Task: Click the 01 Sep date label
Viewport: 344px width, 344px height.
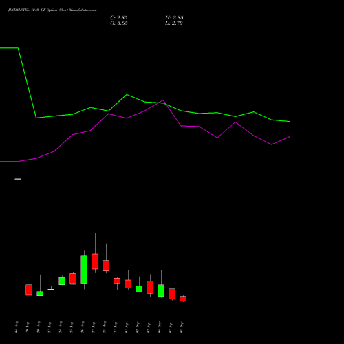Action: click(x=127, y=327)
